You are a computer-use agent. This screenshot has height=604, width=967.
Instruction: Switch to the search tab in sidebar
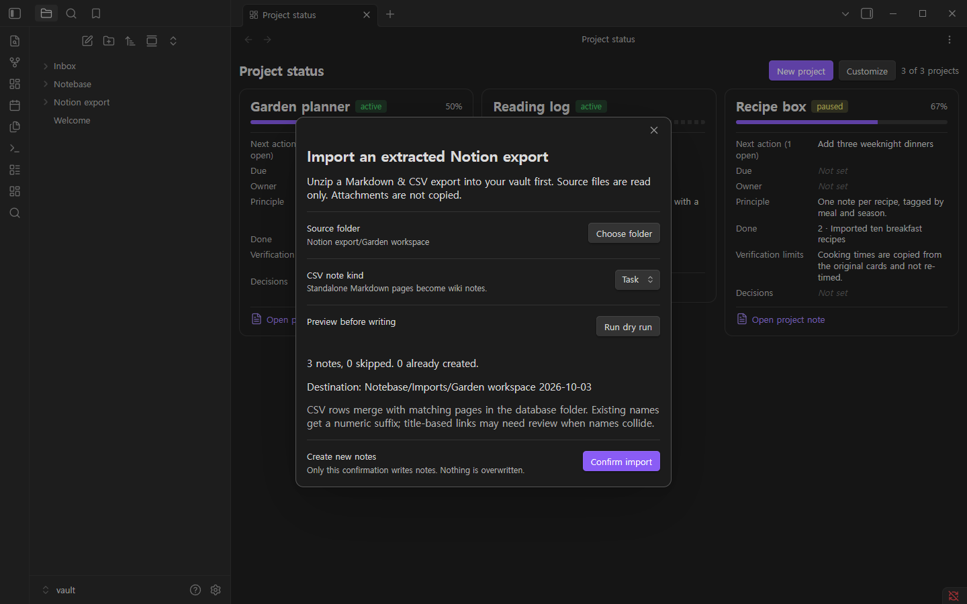tap(71, 13)
